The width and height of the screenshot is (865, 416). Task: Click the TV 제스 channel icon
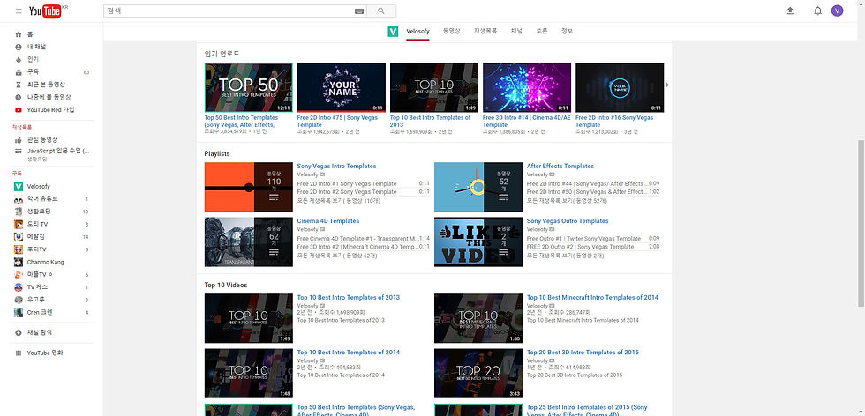pos(19,287)
